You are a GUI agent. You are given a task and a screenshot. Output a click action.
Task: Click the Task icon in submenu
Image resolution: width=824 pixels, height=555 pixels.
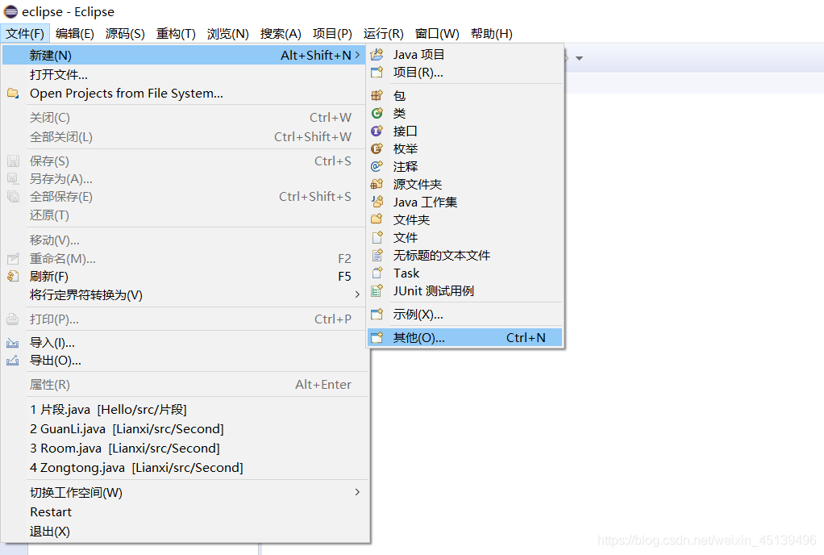point(377,273)
